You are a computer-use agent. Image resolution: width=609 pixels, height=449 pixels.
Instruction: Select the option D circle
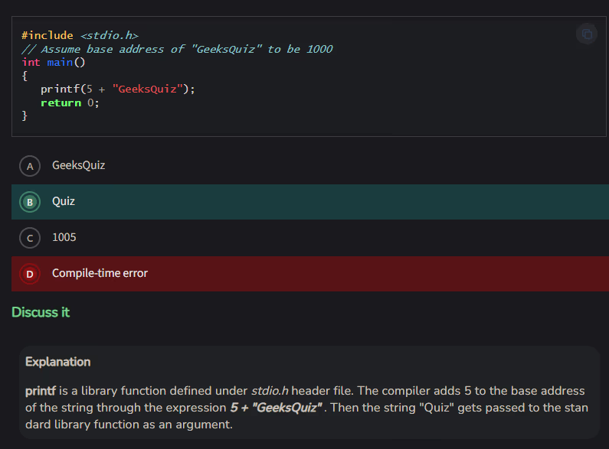pyautogui.click(x=30, y=274)
